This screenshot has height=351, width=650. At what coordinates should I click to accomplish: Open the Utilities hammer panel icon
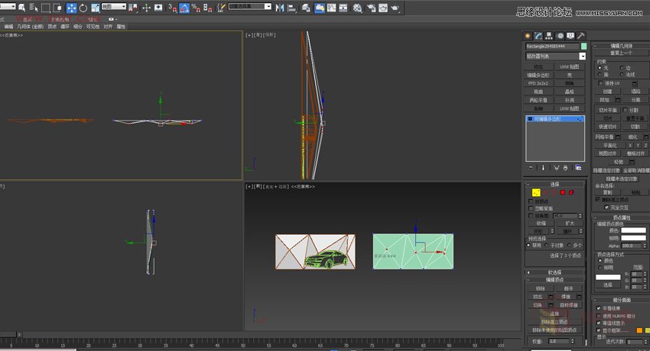(x=580, y=35)
